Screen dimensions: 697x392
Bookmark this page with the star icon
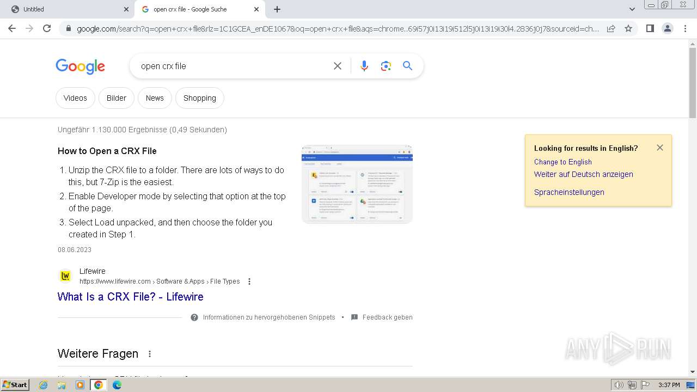point(628,28)
